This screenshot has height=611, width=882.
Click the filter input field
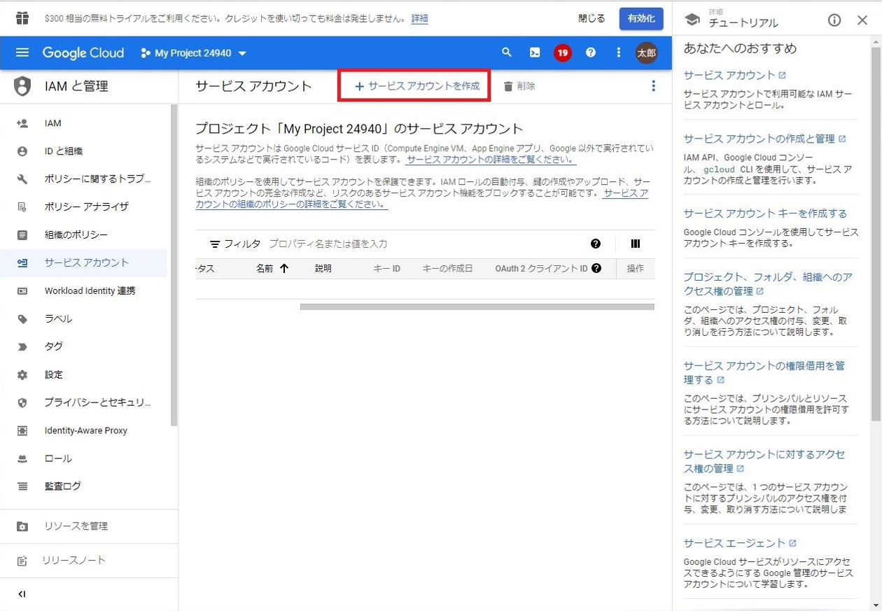[x=426, y=244]
